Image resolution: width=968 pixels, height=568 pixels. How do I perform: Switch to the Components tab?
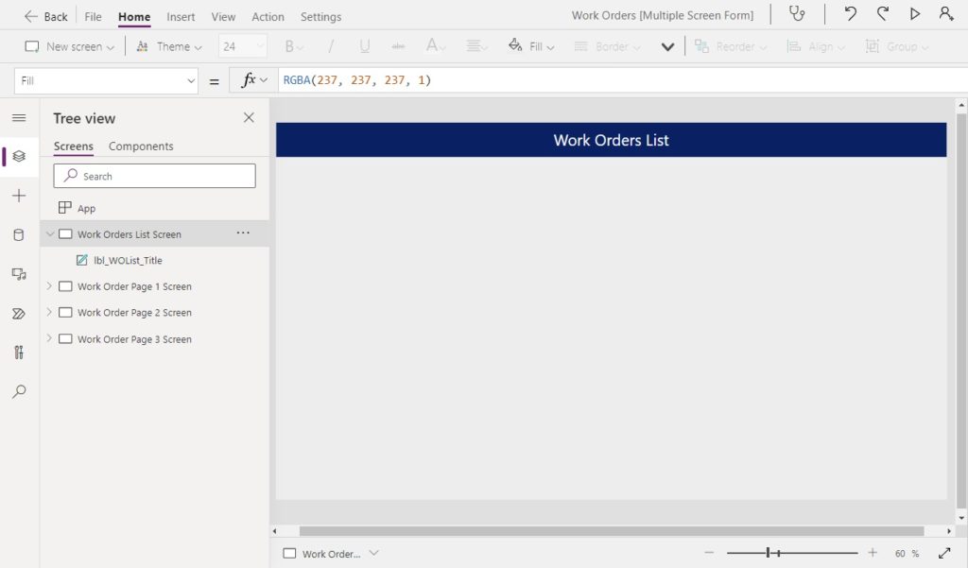tap(140, 146)
